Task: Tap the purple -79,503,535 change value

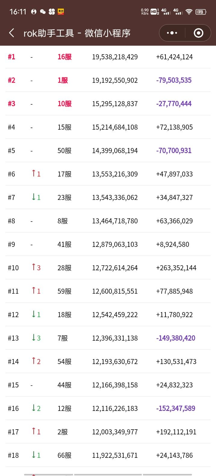Action: [x=174, y=80]
